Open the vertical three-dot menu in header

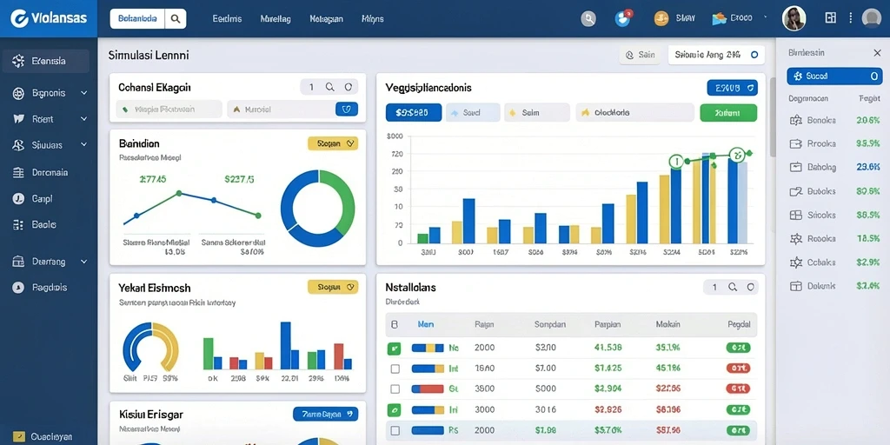850,18
